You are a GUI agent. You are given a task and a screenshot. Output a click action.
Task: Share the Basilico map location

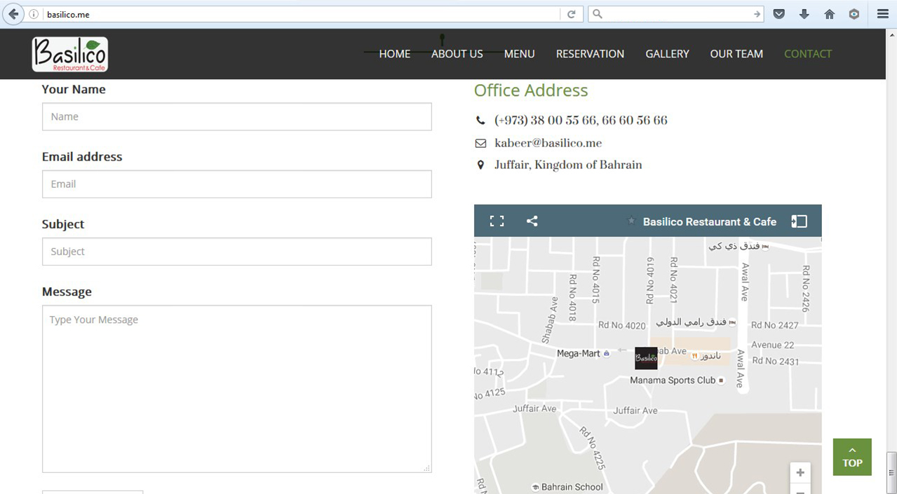pyautogui.click(x=532, y=221)
